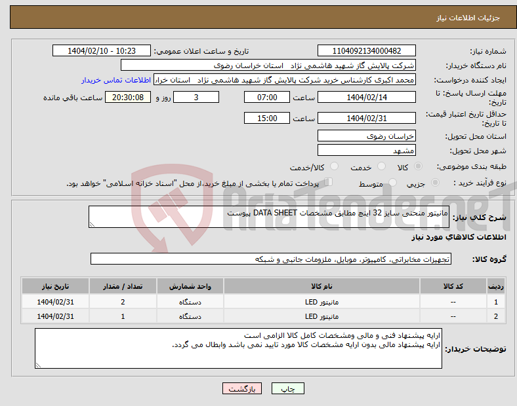The image size is (517, 406).
Task: Select the کالا radio button
Action: click(x=418, y=166)
